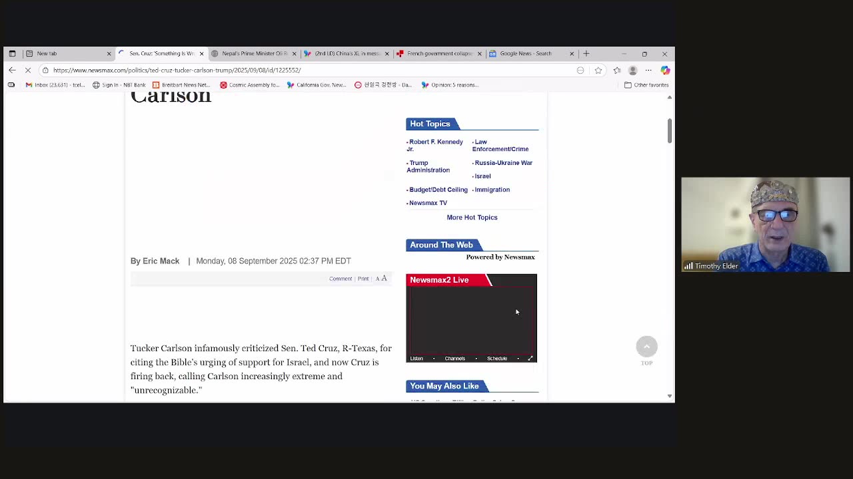The height and width of the screenshot is (479, 853).
Task: Switch to Nepal's Prime Minister tab
Action: coord(254,53)
